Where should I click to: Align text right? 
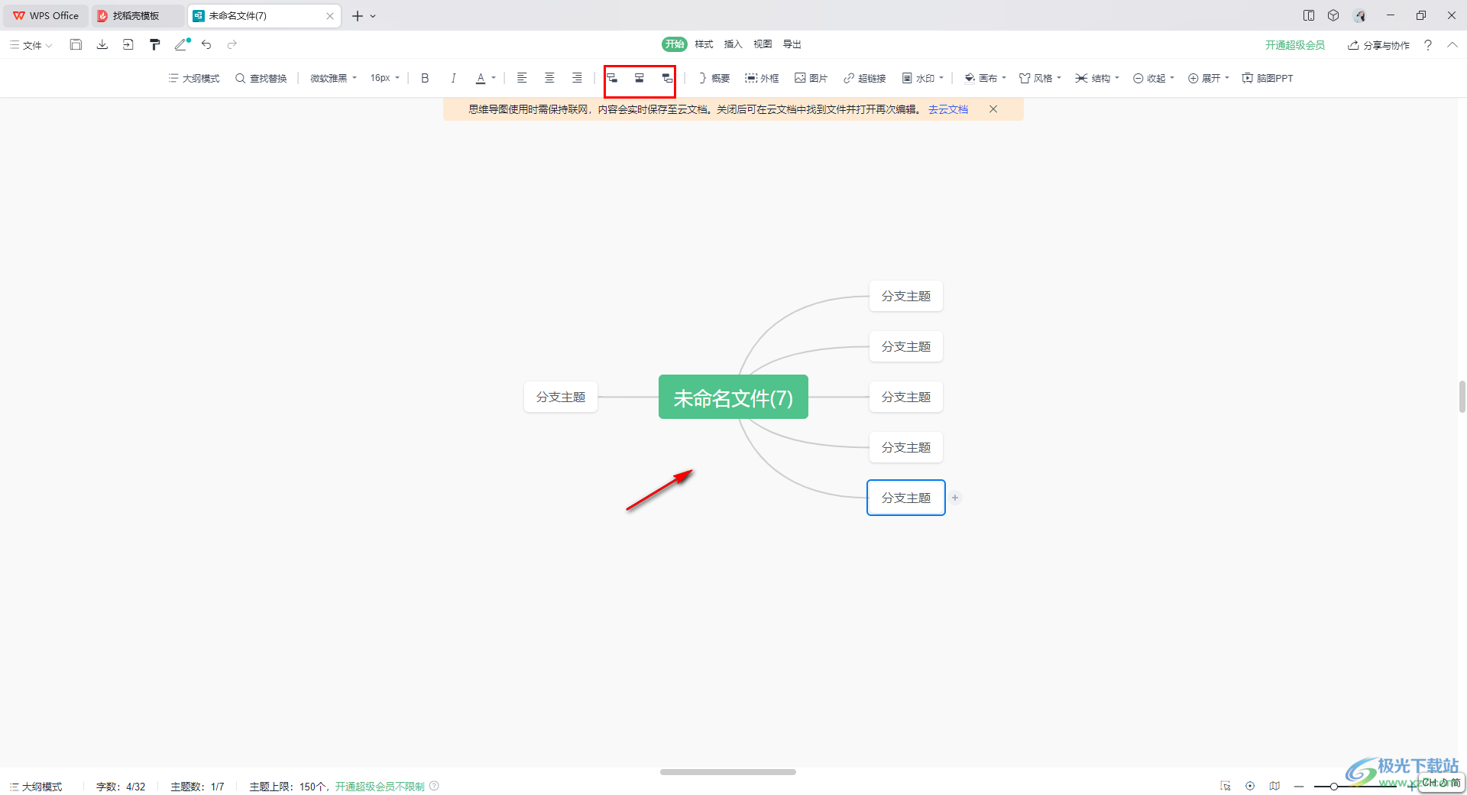(577, 78)
